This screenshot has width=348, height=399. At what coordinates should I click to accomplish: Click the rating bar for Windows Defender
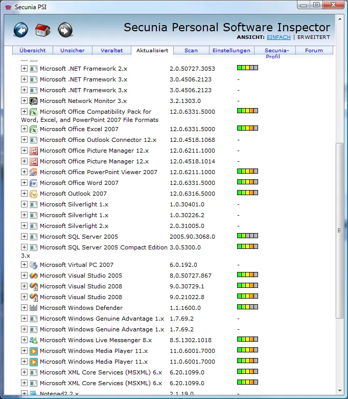(x=247, y=307)
